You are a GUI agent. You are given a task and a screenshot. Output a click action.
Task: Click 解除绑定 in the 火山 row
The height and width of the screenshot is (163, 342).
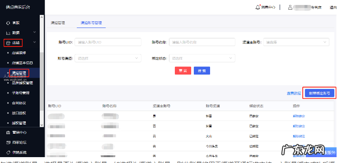pos(299,136)
